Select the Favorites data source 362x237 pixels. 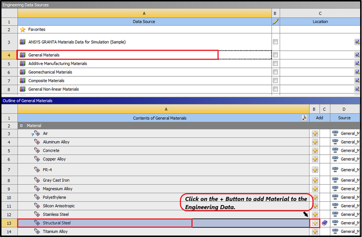point(145,29)
